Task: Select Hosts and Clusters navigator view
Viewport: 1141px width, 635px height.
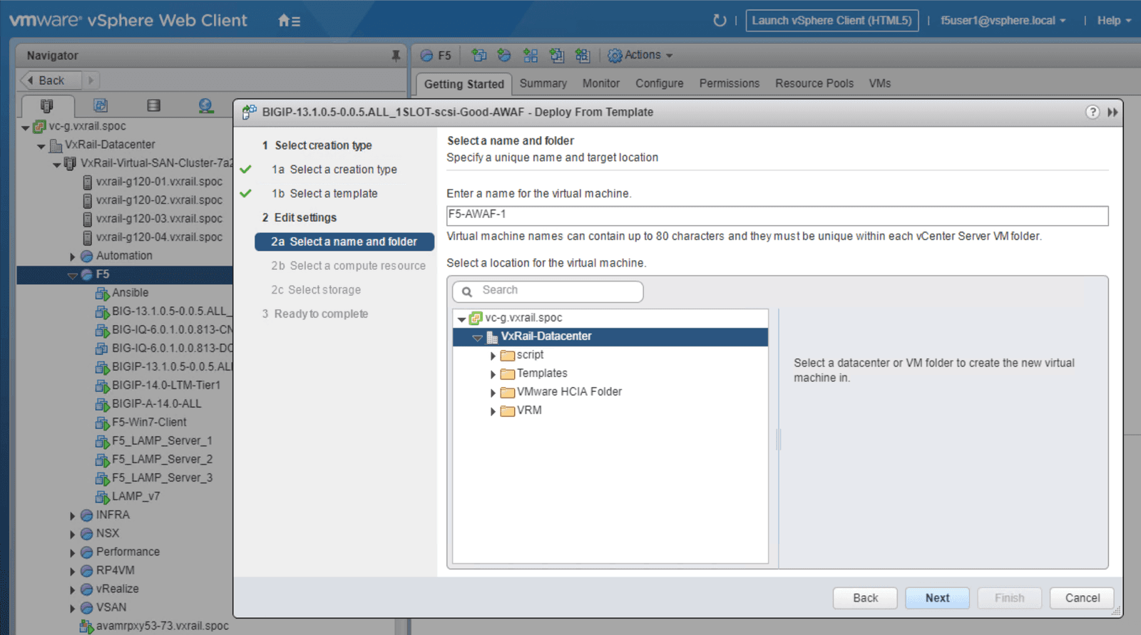Action: click(x=47, y=105)
